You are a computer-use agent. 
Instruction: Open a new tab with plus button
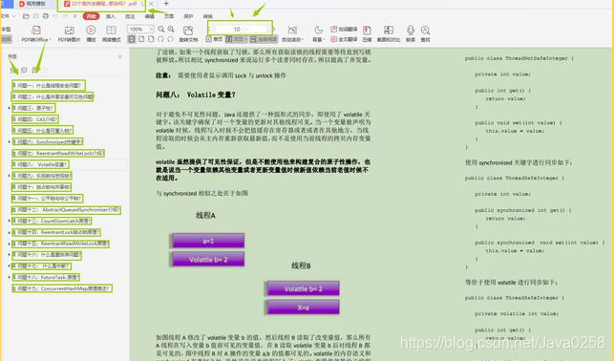click(166, 4)
